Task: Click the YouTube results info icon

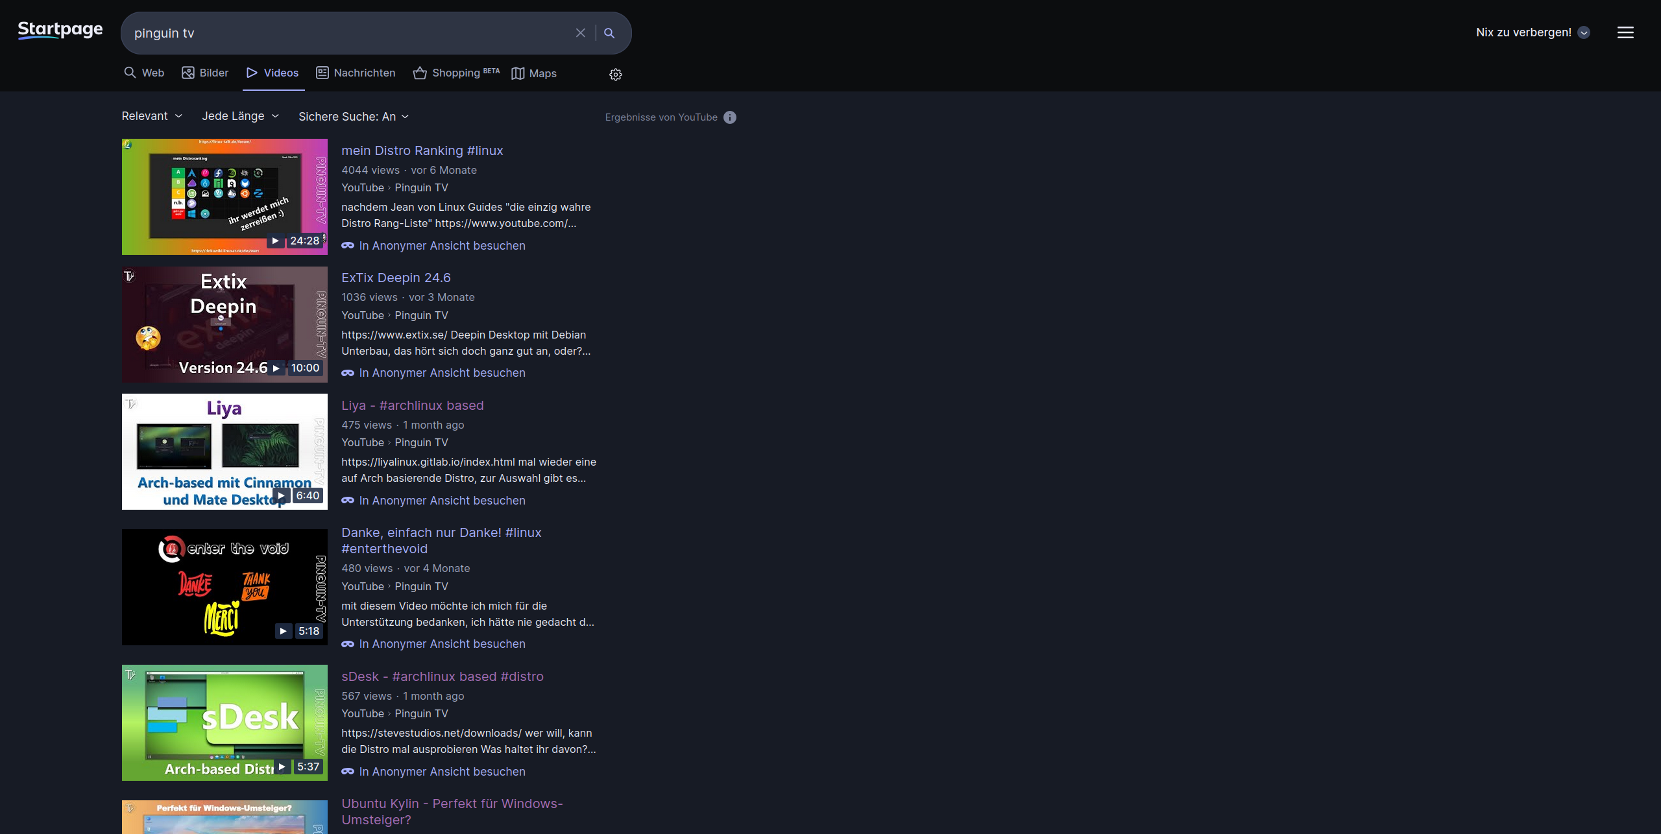Action: coord(729,117)
